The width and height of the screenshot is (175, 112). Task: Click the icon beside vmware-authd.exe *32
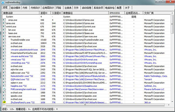tap(4, 56)
